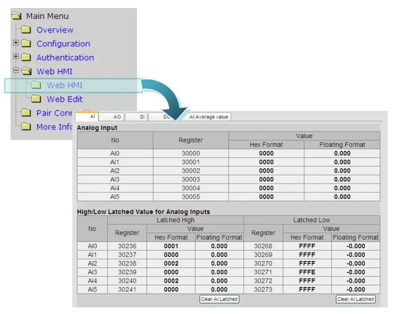404x314 pixels.
Task: Click latched high register 30241
Action: [127, 289]
